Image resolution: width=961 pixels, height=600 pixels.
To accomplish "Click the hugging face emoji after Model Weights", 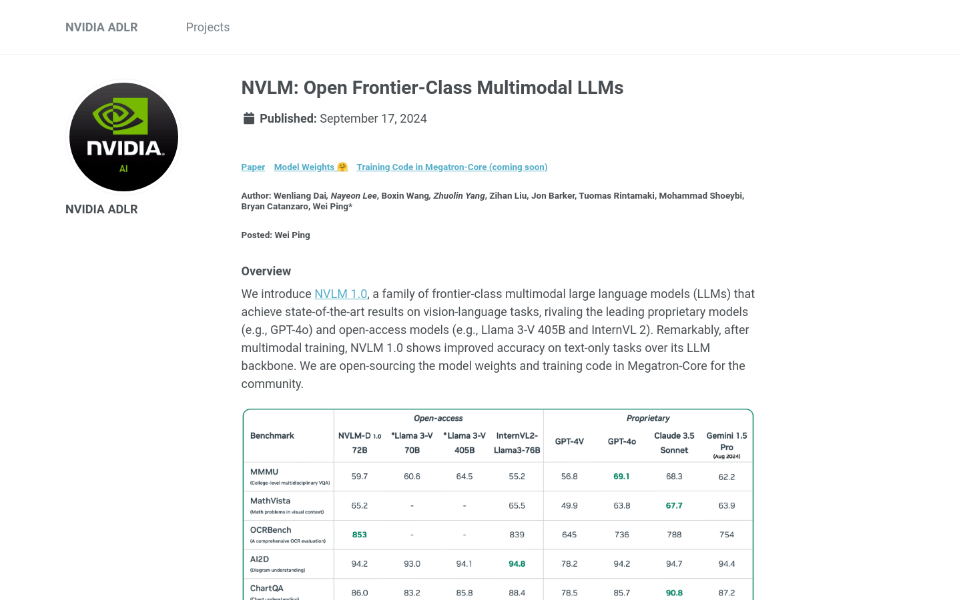I will click(342, 167).
